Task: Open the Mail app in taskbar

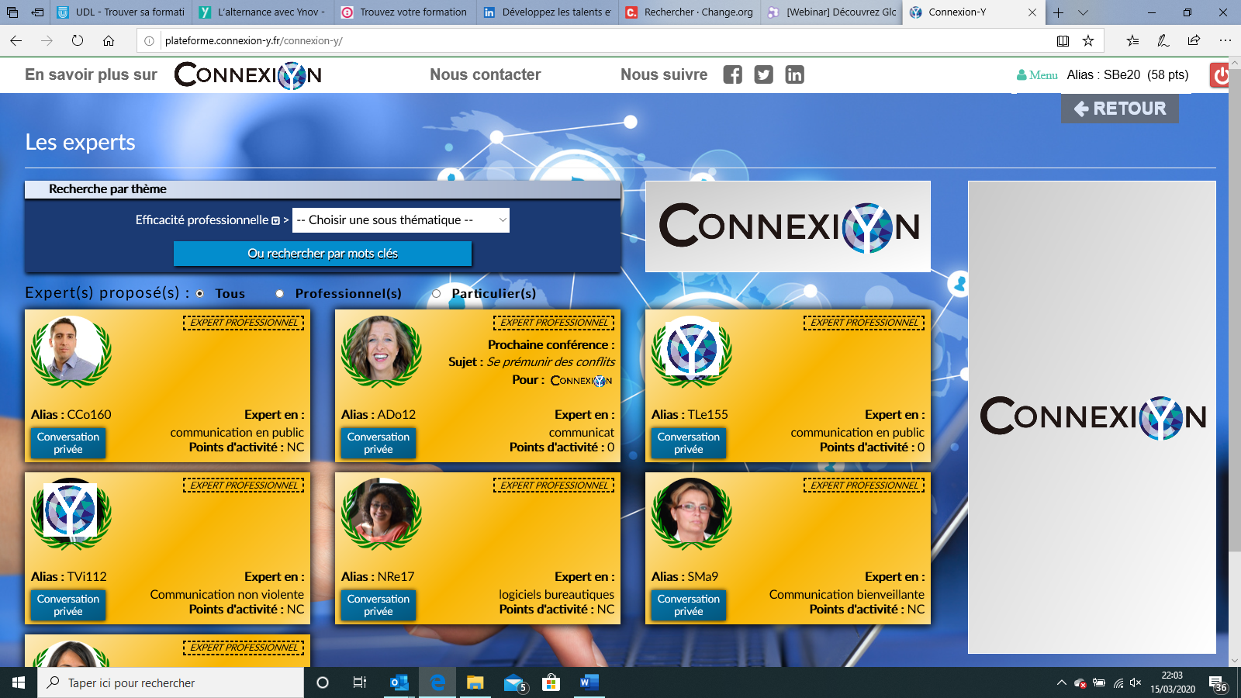Action: coord(514,682)
